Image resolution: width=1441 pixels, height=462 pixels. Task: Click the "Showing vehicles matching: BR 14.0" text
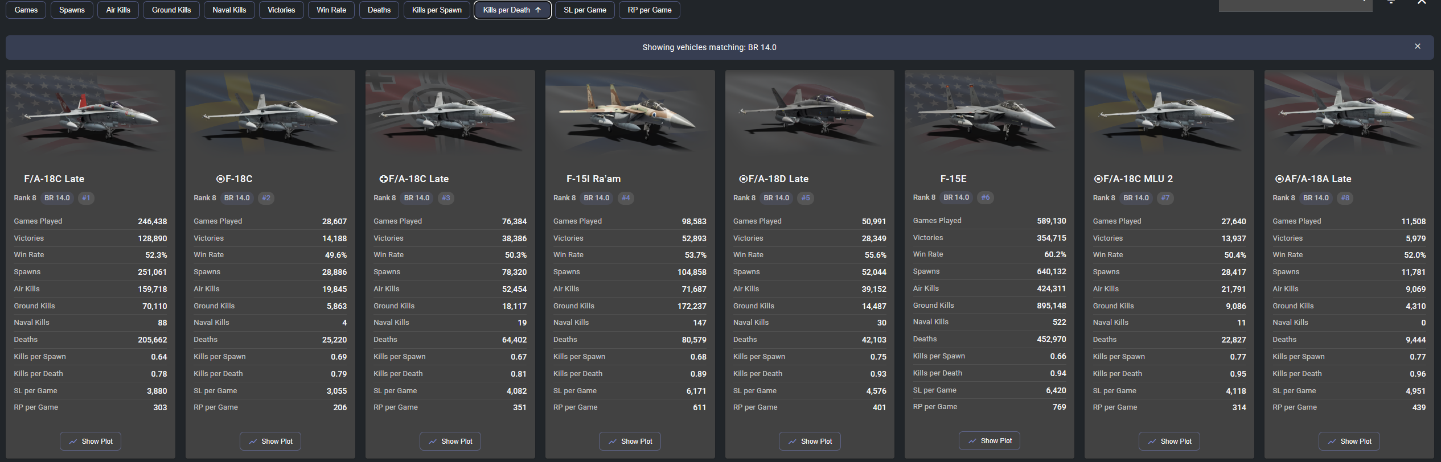tap(709, 47)
